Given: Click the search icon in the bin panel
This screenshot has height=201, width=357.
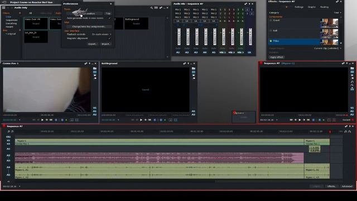Looking at the screenshot, I should [x=152, y=8].
